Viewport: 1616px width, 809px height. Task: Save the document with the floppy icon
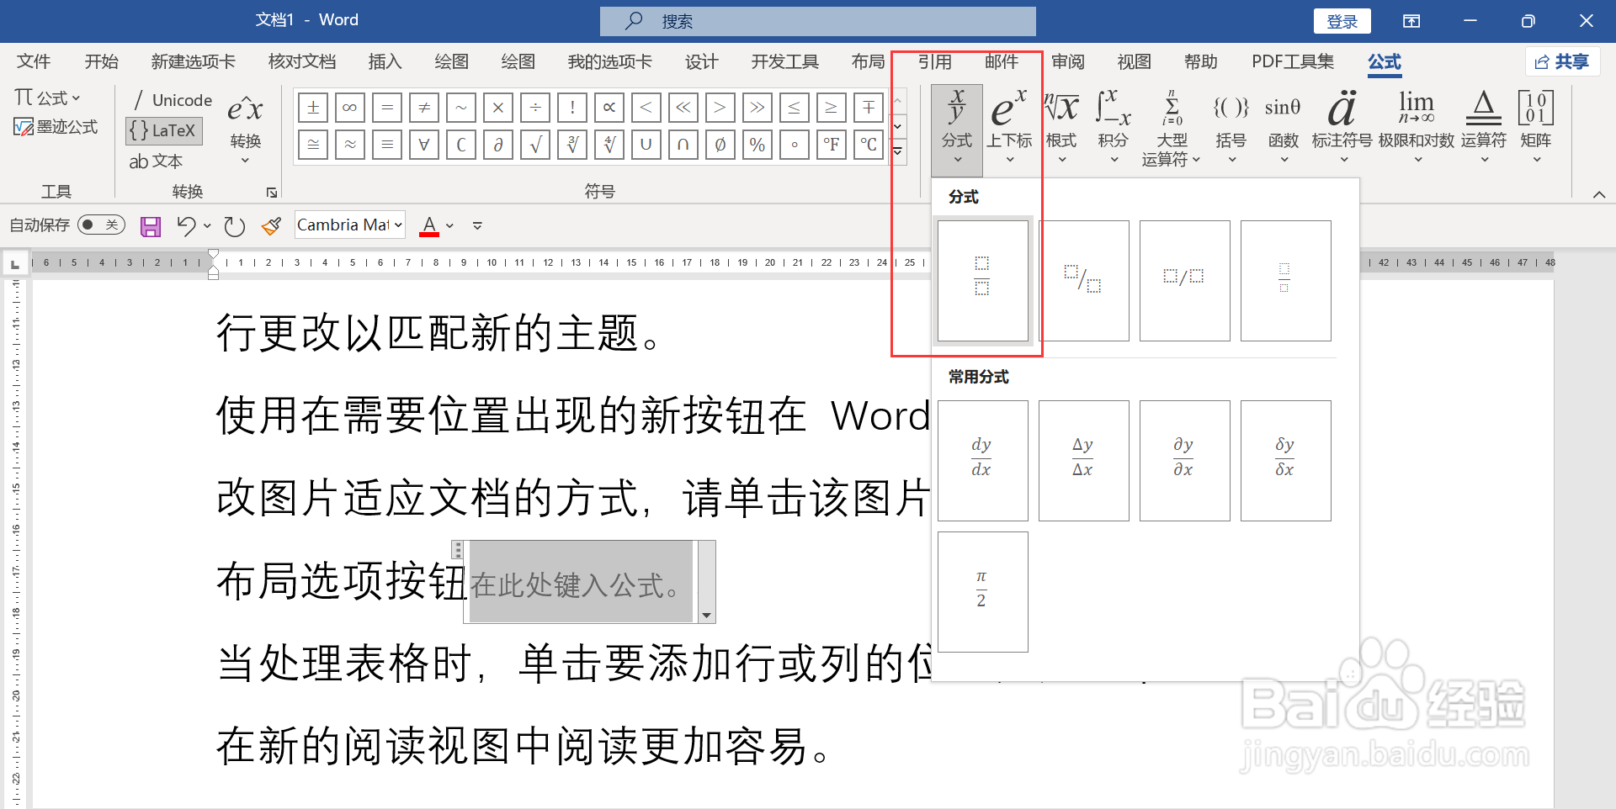151,225
